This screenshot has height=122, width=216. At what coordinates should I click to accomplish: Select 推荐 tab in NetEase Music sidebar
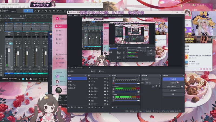pyautogui.click(x=61, y=26)
